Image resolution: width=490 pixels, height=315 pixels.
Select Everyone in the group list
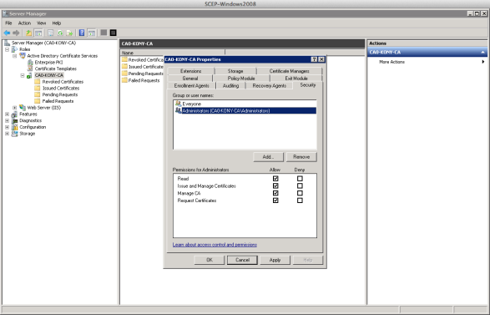pos(245,104)
